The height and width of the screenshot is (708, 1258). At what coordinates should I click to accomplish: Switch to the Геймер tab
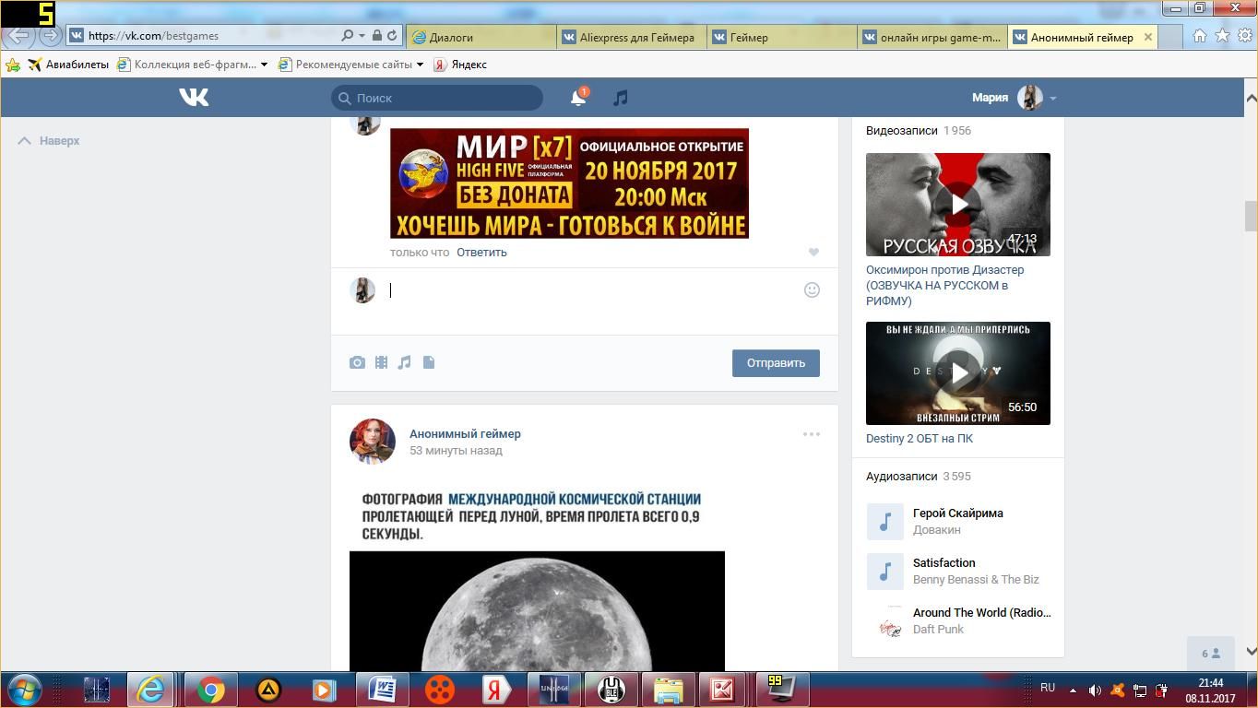[782, 37]
